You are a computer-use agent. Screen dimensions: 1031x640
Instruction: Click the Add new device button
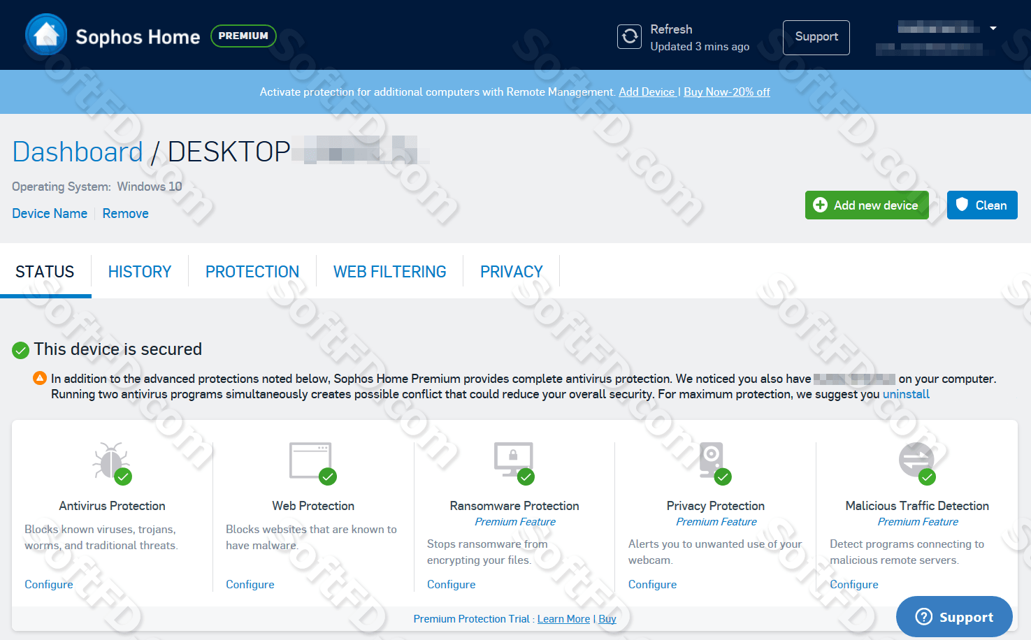867,205
